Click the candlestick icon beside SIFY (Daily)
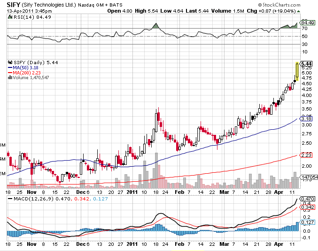 pyautogui.click(x=10, y=62)
